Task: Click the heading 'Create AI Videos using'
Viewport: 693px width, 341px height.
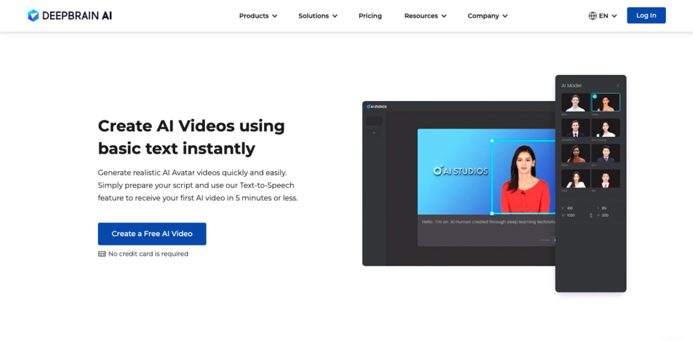Action: (x=192, y=126)
